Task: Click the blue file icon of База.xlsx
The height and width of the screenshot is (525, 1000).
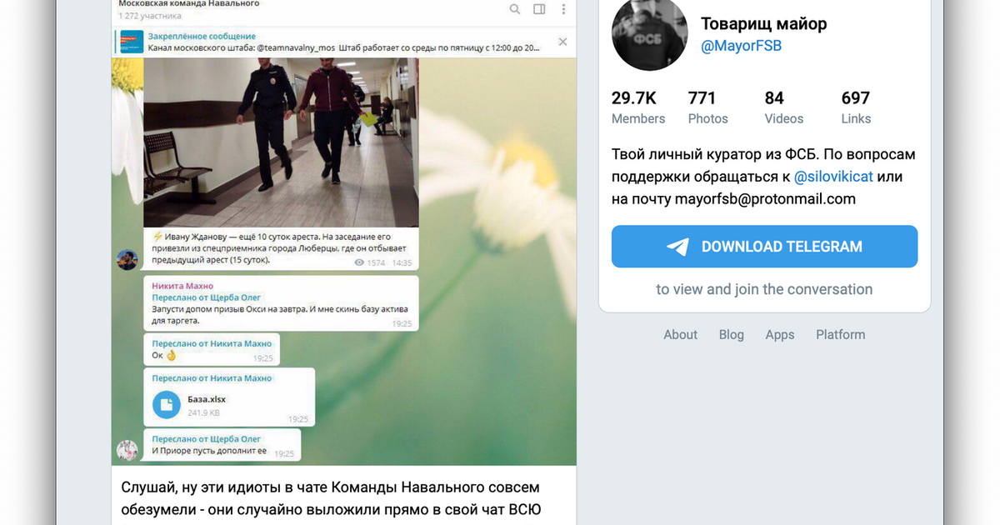Action: coord(167,405)
